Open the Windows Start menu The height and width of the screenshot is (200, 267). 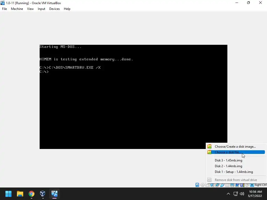pos(8,194)
